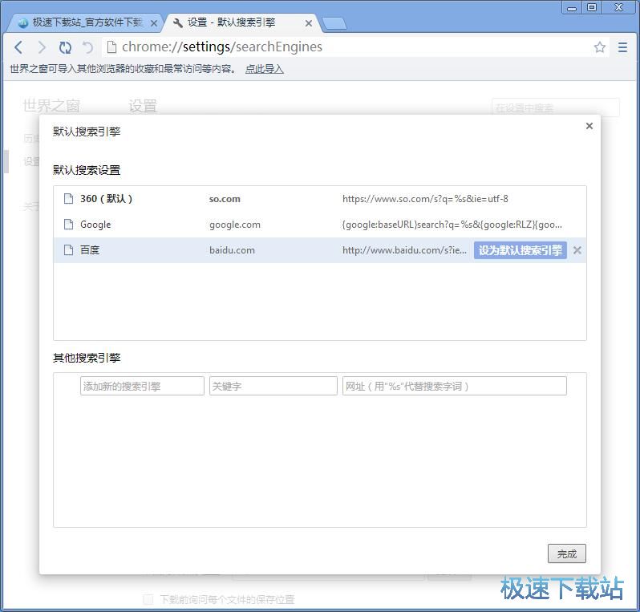Minimize the browser window
This screenshot has height=612, width=640.
pos(572,8)
